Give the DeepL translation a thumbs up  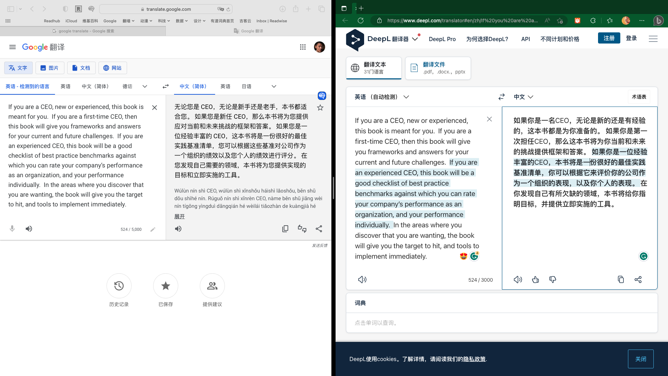click(x=535, y=279)
